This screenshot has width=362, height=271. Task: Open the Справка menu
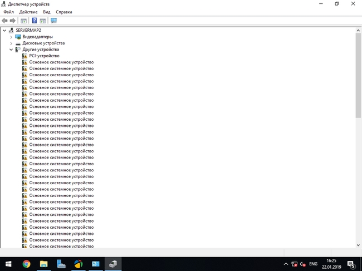(x=64, y=12)
